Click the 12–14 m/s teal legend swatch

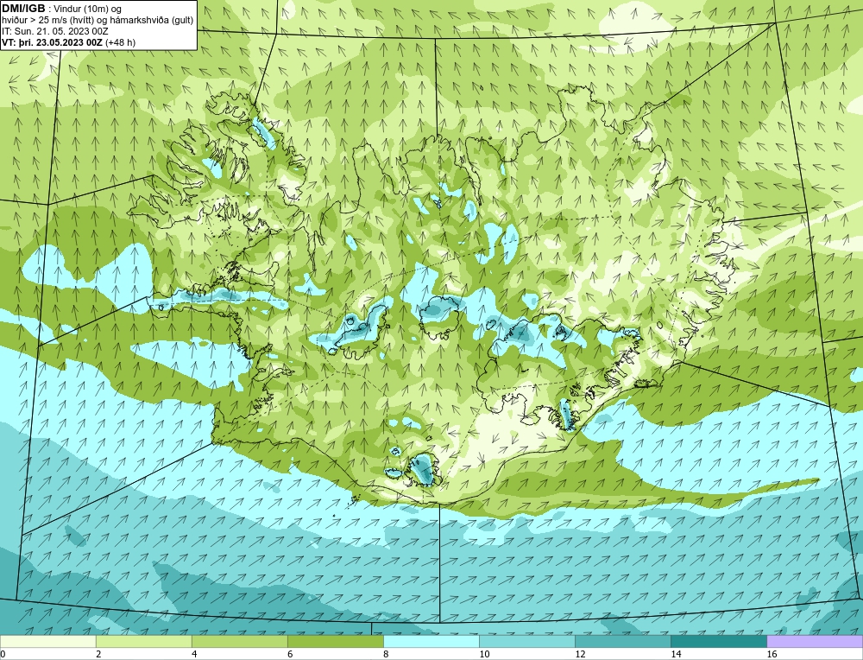[622, 641]
